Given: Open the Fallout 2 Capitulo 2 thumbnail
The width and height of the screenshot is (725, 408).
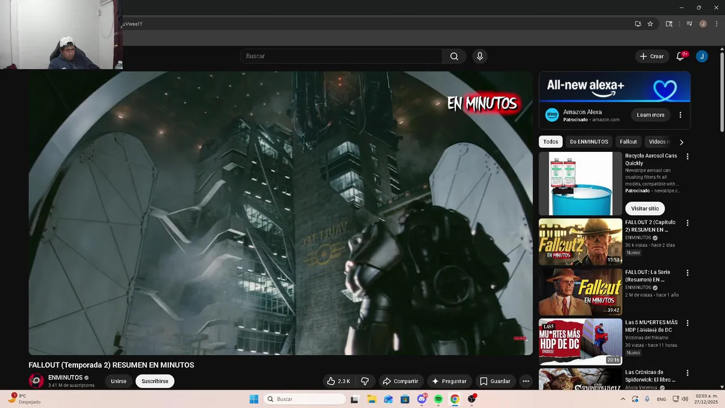Looking at the screenshot, I should click(581, 242).
